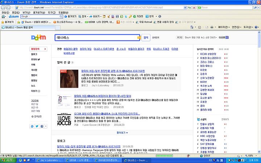Click the 검색설정 gear settings link
The width and height of the screenshot is (261, 163).
[37, 116]
